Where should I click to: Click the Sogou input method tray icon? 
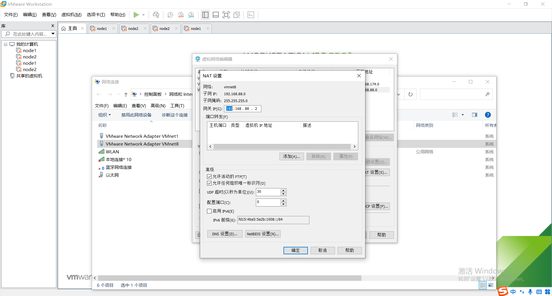pos(503,291)
